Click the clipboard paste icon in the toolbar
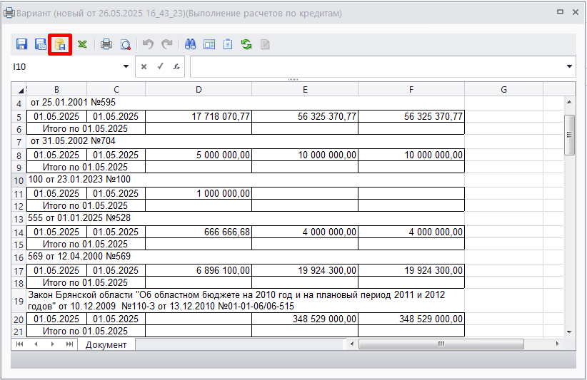This screenshot has width=587, height=380. [228, 44]
